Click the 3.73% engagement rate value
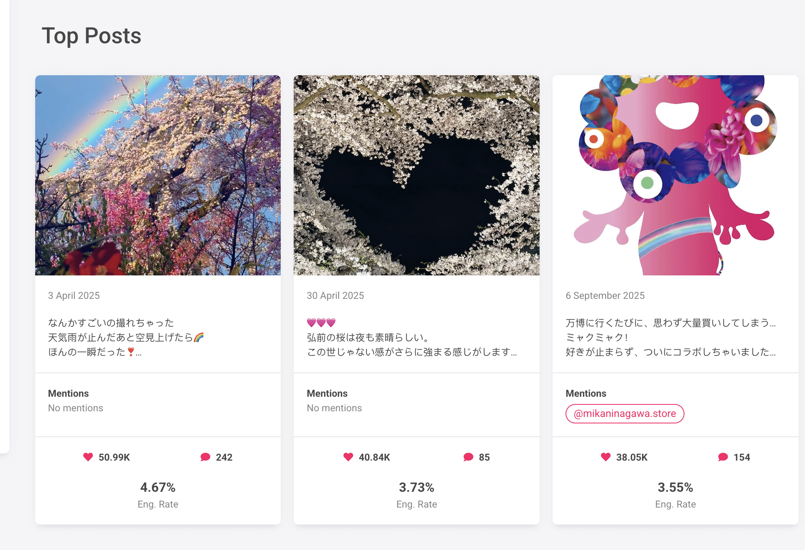The height and width of the screenshot is (550, 805). [416, 487]
